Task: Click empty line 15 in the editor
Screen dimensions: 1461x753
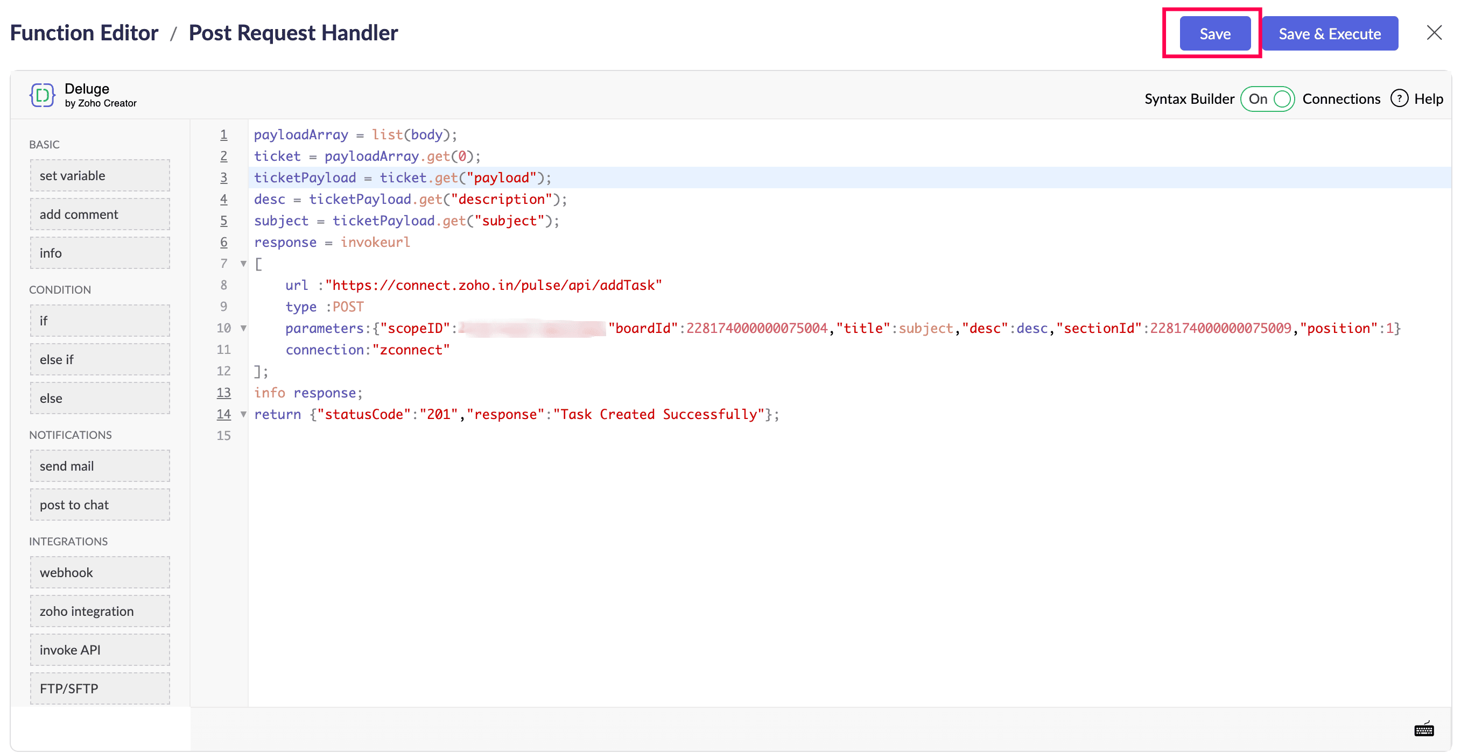Action: click(849, 436)
